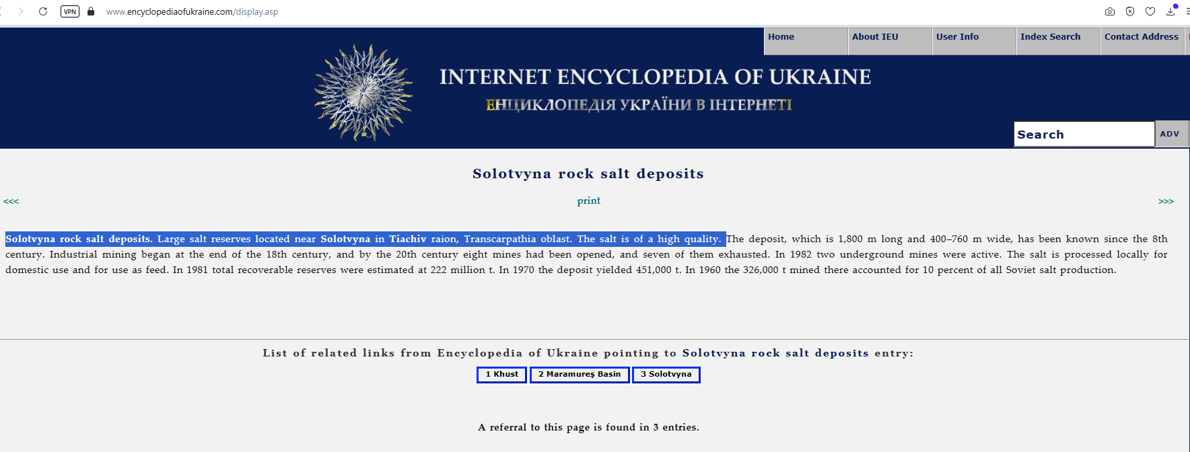The image size is (1190, 452).
Task: Reload the page with the refresh icon
Action: coord(43,11)
